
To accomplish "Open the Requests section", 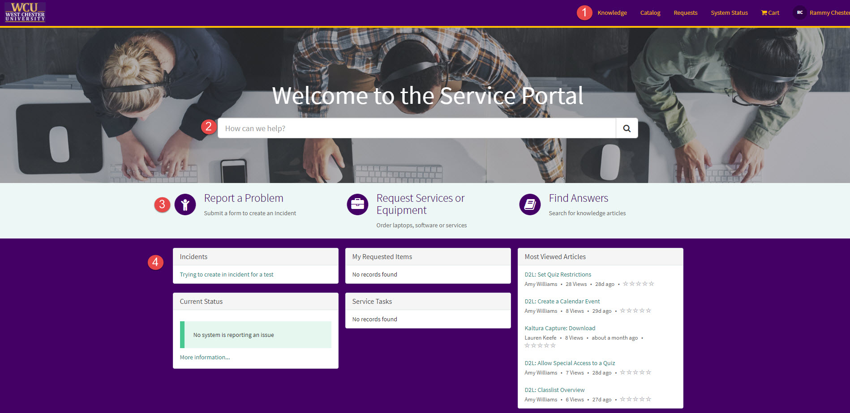I will 685,13.
